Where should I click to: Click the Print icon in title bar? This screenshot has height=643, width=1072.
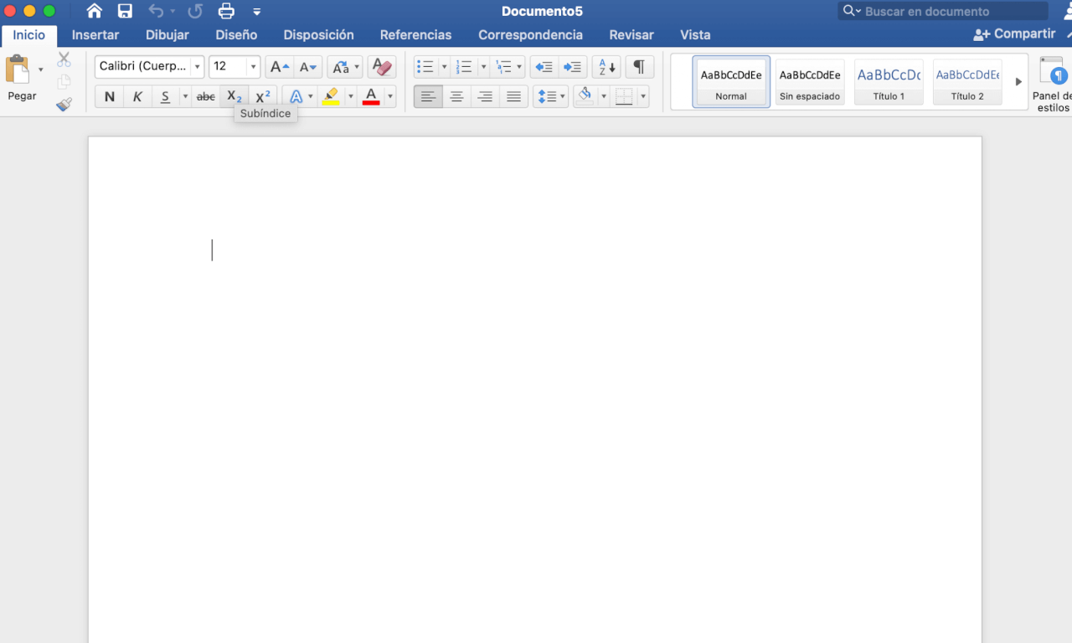coord(226,11)
